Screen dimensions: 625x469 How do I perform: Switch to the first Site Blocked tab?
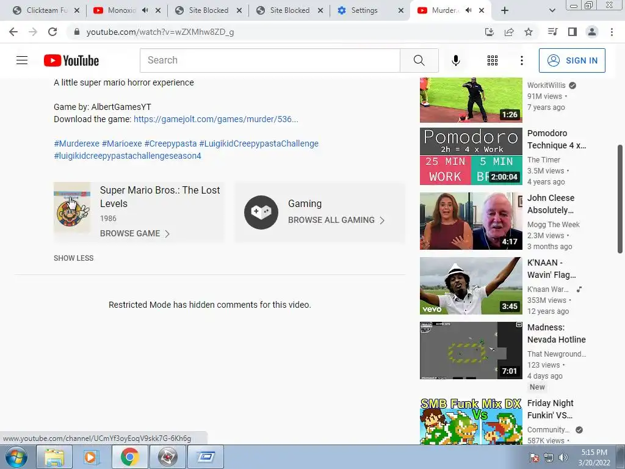tap(208, 10)
